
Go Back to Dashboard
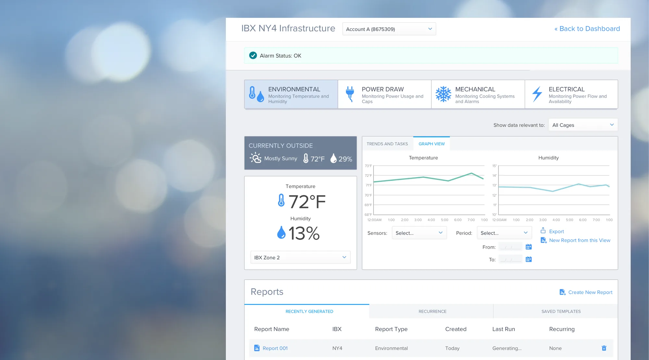tap(587, 29)
